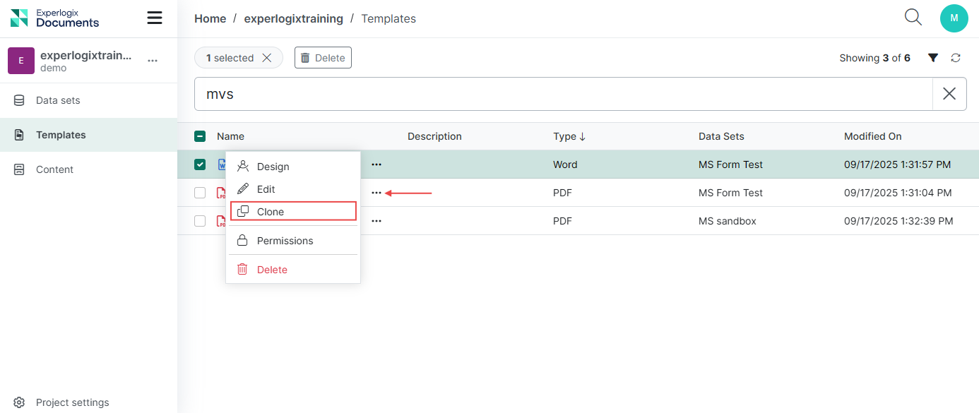Go to Home breadcrumb link
Viewport: 979px width, 413px height.
210,18
